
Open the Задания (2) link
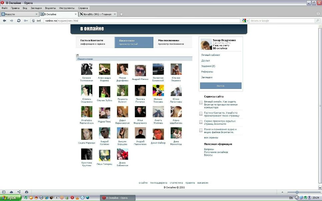tap(208, 66)
